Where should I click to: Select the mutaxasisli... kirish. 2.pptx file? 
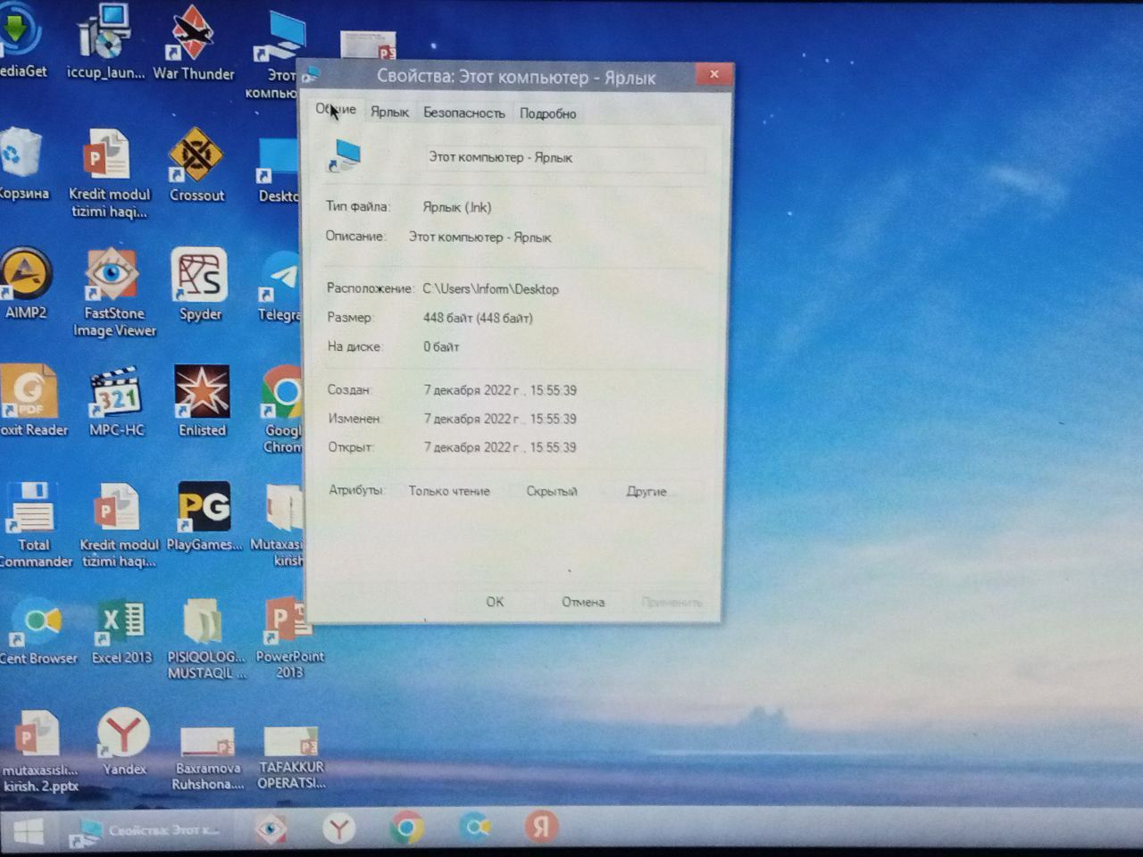point(39,750)
